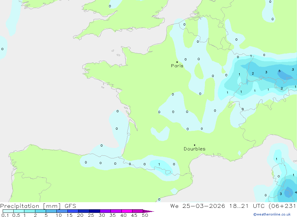Viewport: 297px width, 217px height.
Task: Click the 0.1–0.5 mm legend swatch
Action: pos(8,211)
